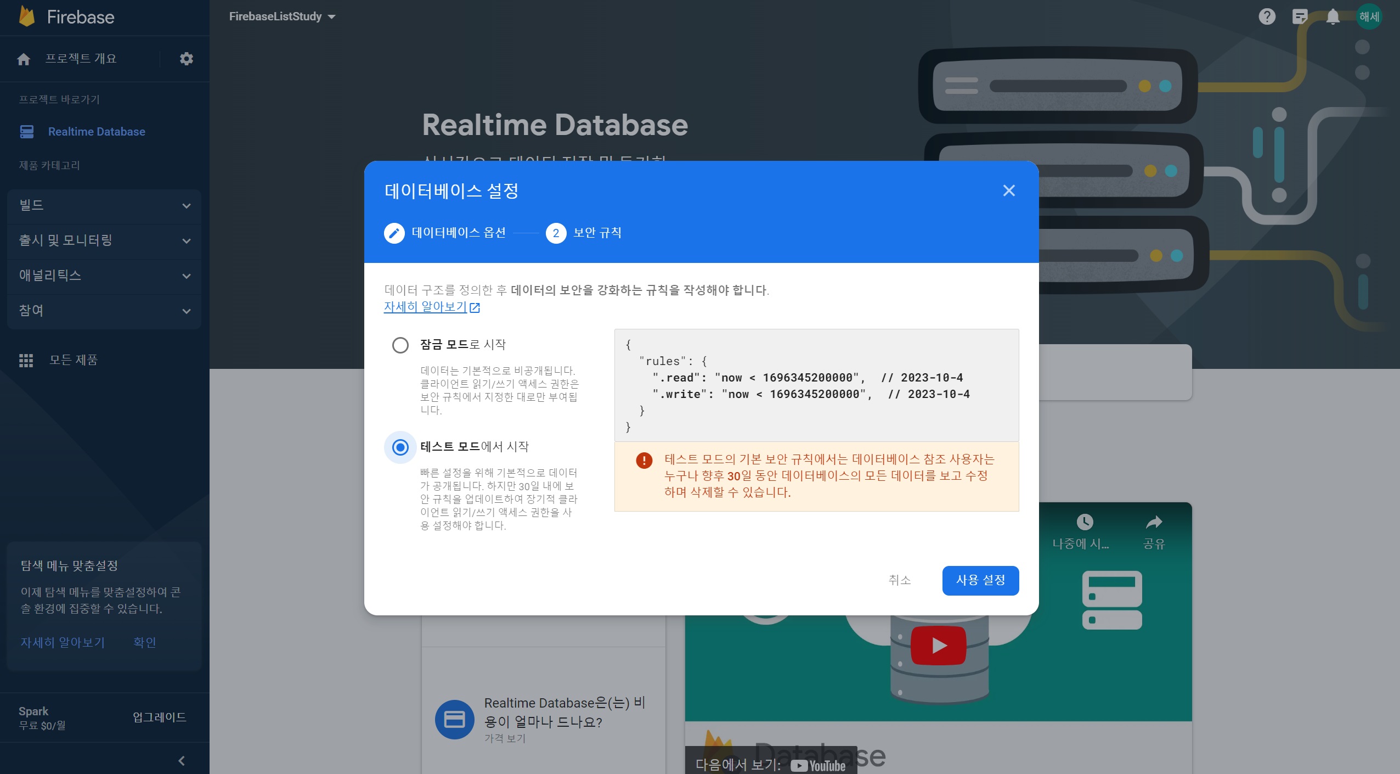Go back to 데이터베이스 옵션 step

(x=445, y=233)
